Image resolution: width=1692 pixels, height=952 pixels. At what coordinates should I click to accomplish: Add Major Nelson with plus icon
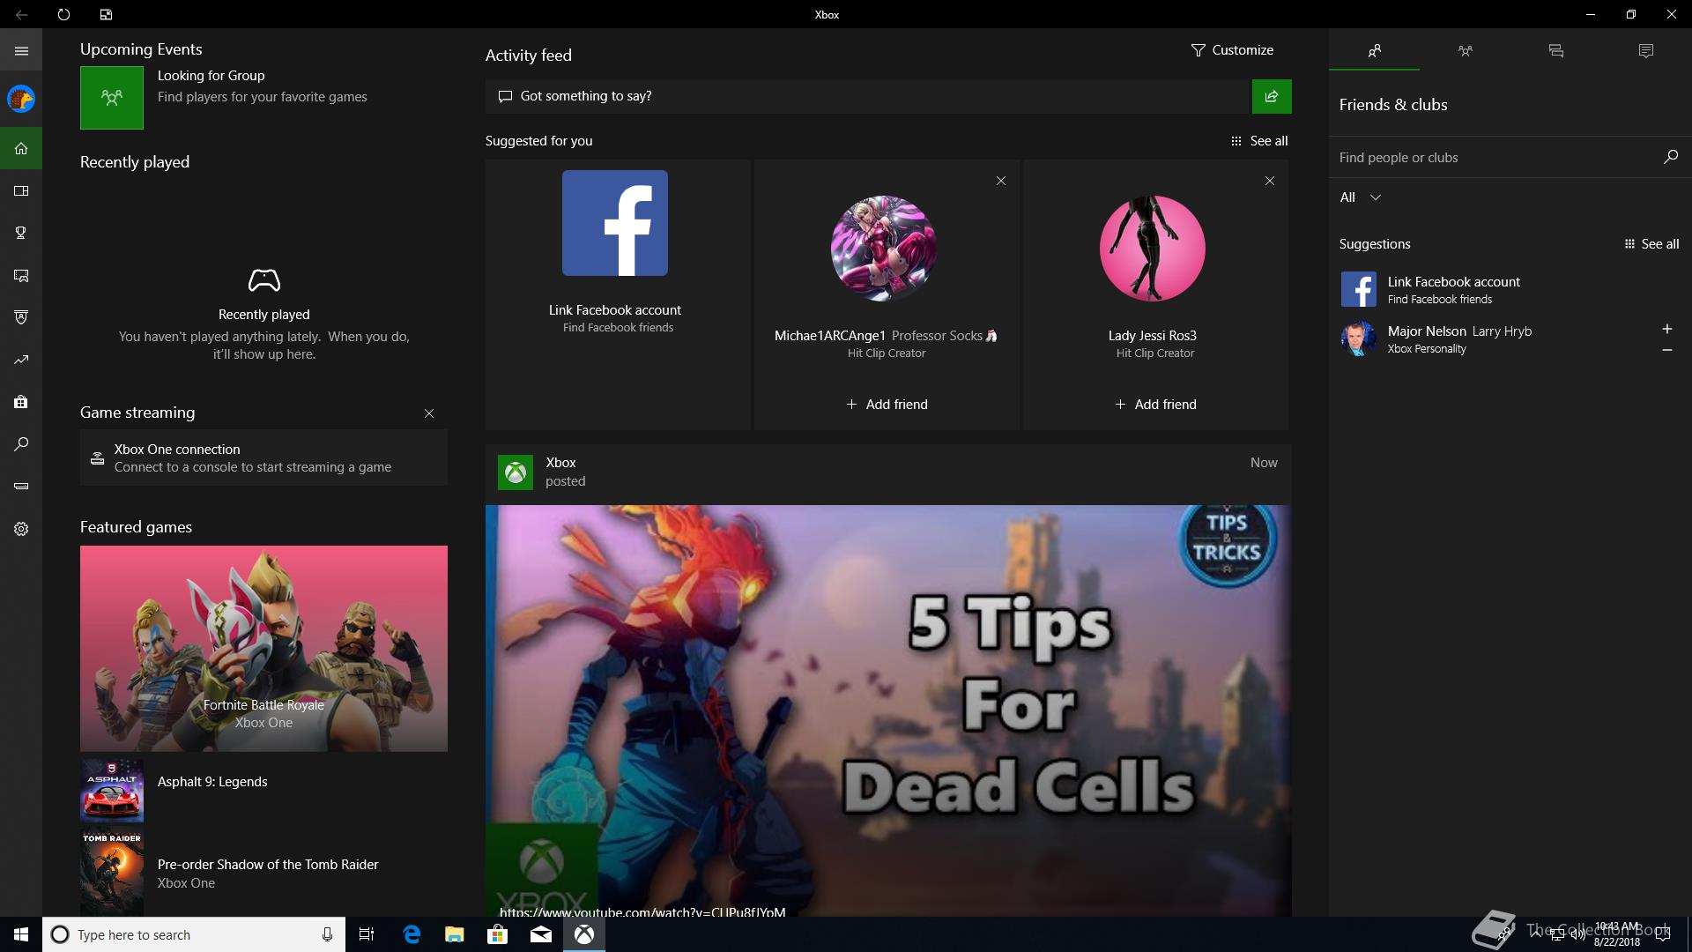1667,329
